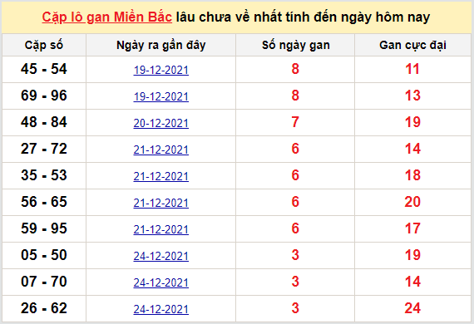Click the 'Số ngày gan' column header
This screenshot has width=474, height=324.
click(x=295, y=46)
